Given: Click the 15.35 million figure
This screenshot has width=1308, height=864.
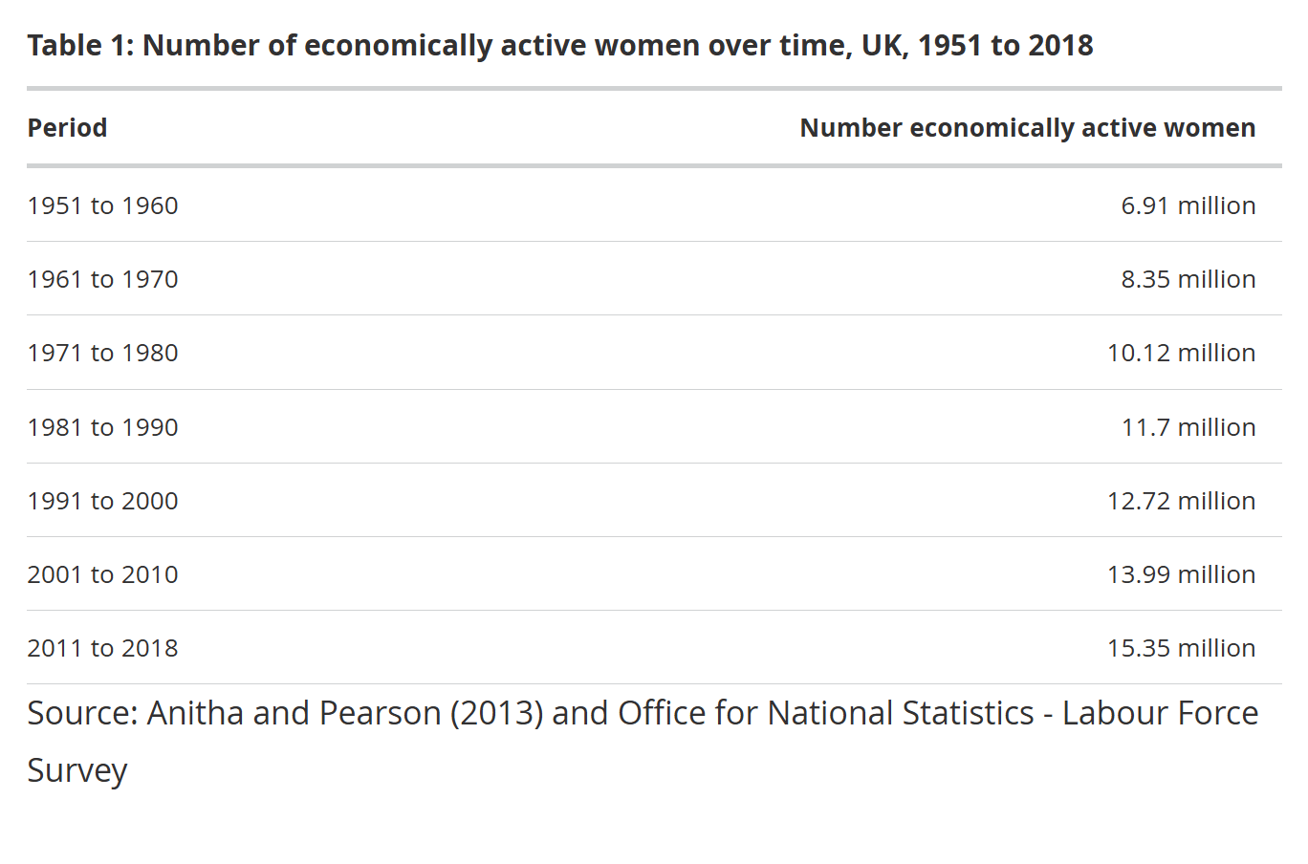Looking at the screenshot, I should 1182,648.
